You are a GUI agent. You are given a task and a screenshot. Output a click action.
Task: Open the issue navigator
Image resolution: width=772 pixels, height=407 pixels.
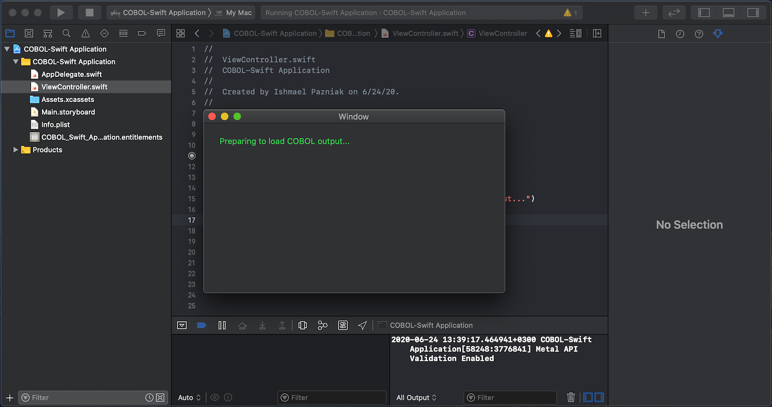pos(85,33)
